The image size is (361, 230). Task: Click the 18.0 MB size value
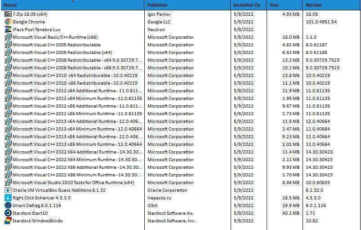pos(291,37)
